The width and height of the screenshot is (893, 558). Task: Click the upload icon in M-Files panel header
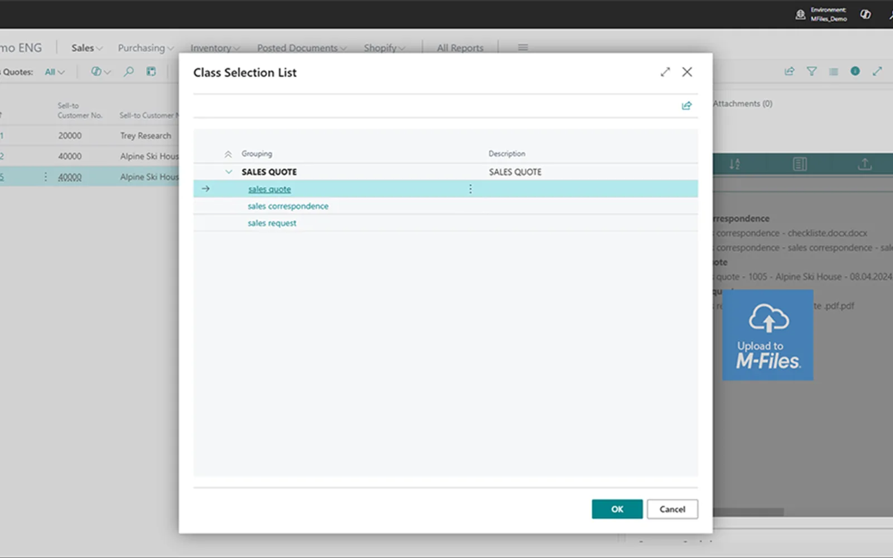coord(865,164)
